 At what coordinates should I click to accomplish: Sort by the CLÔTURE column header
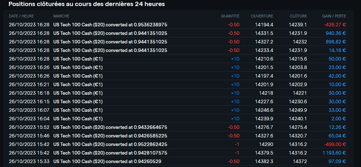[x=298, y=16]
